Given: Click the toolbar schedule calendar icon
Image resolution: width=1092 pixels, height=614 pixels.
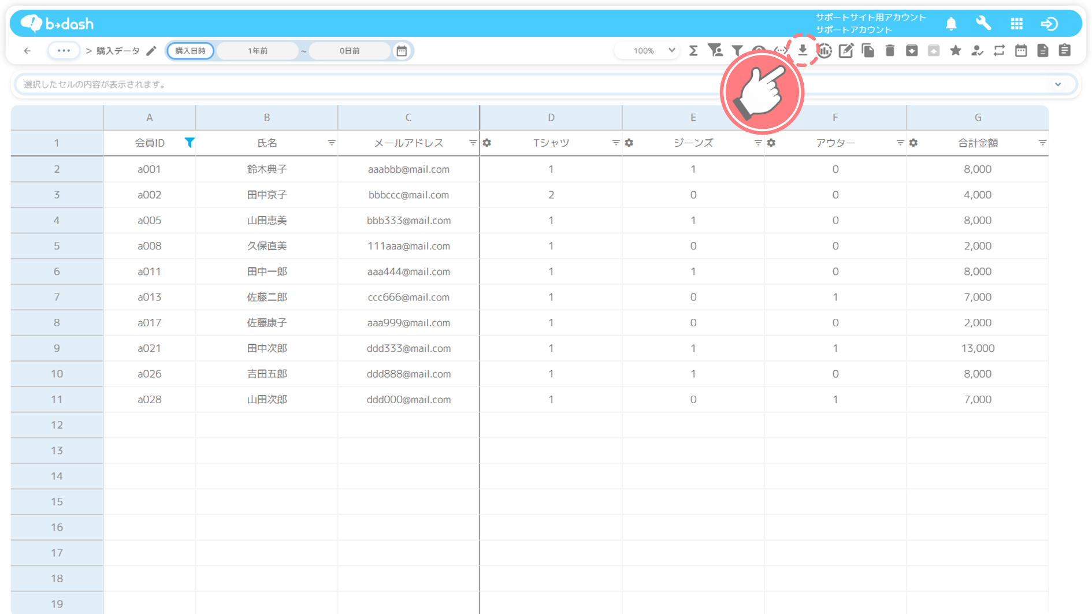Looking at the screenshot, I should pos(1021,51).
